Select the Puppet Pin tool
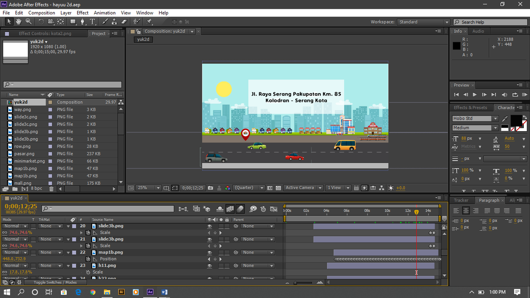This screenshot has width=530, height=298. 149,22
